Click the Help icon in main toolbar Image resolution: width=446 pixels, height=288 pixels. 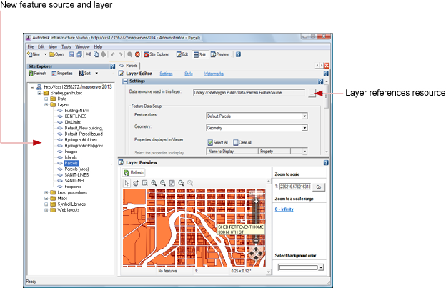[238, 54]
